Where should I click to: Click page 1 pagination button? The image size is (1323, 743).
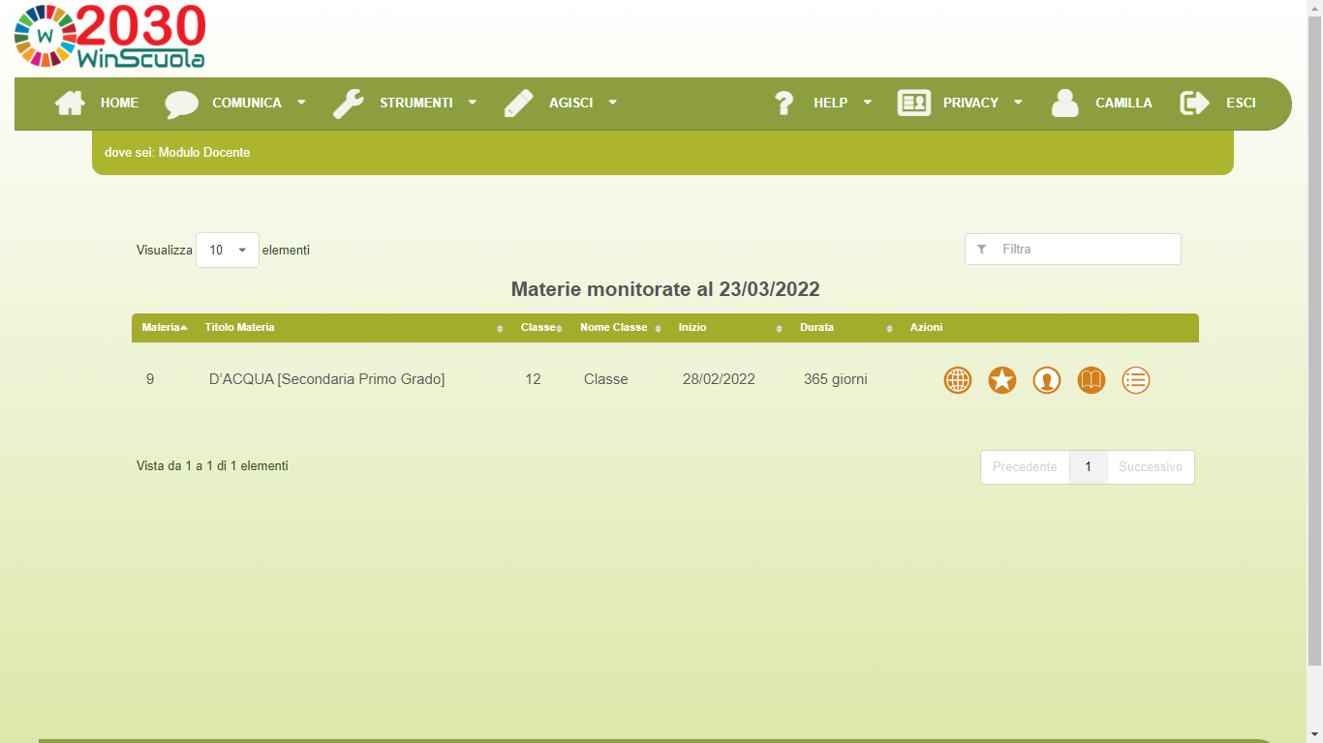click(x=1089, y=467)
